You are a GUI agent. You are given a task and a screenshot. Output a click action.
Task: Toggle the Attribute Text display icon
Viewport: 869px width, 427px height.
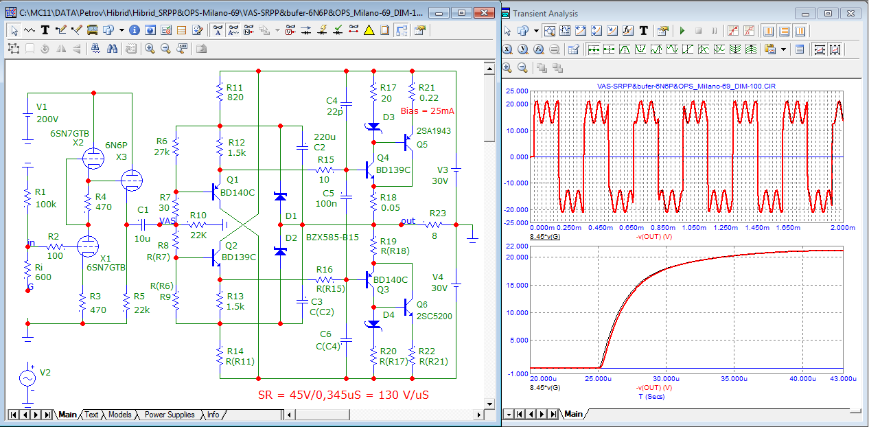click(234, 30)
